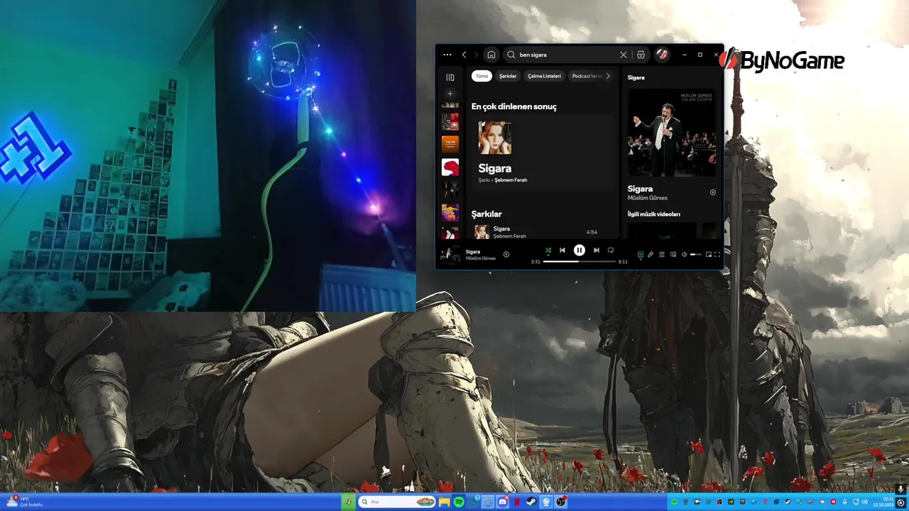Open Spotify Home
909x511 pixels.
(x=491, y=55)
